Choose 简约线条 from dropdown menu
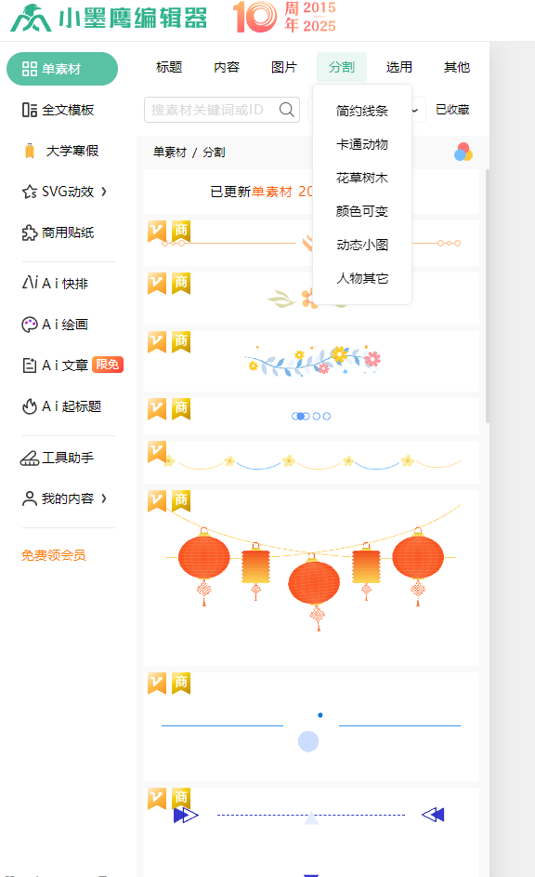This screenshot has height=877, width=535. click(362, 111)
